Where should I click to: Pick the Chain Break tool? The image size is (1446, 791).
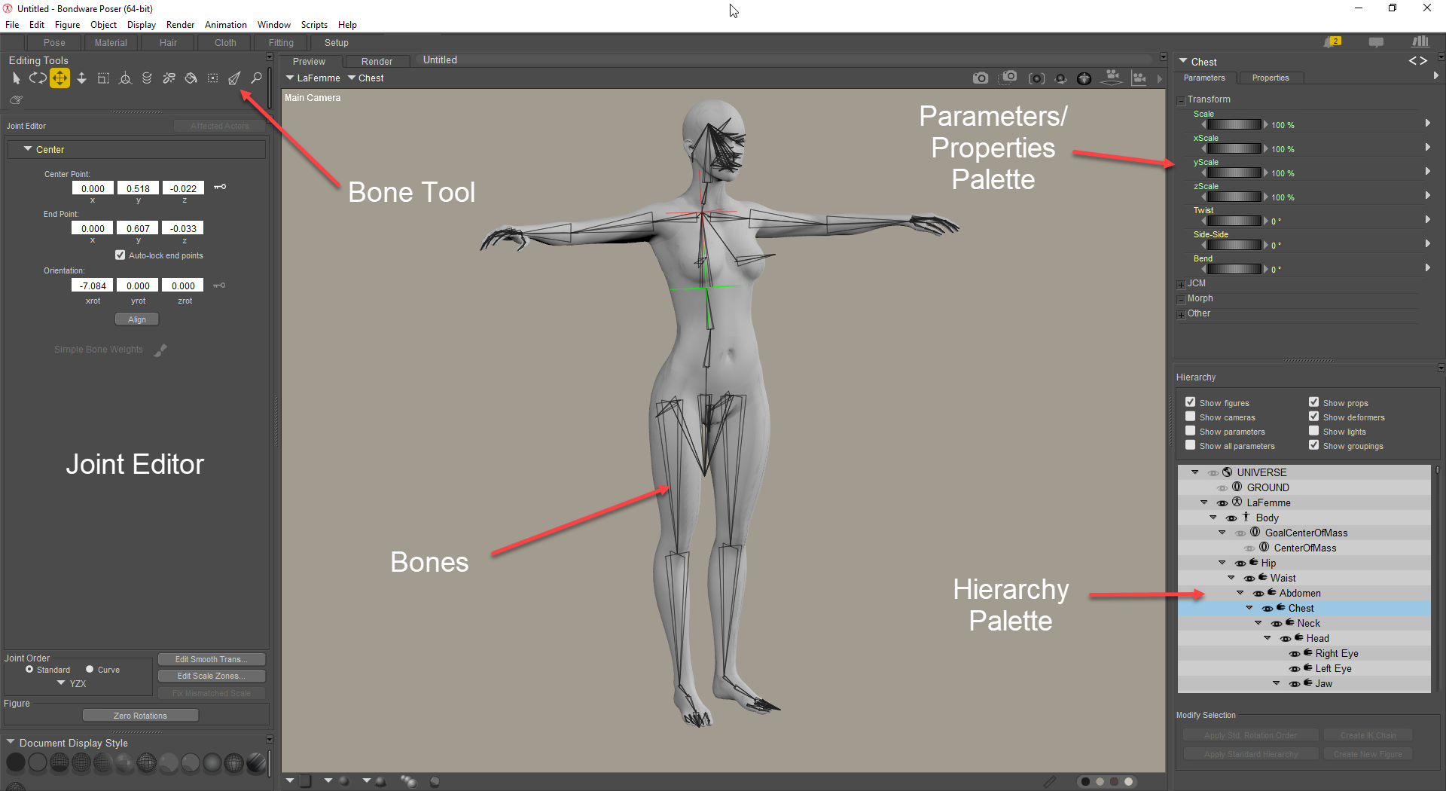pos(169,78)
